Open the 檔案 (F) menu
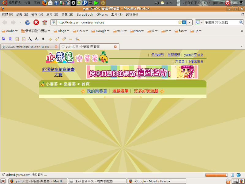The height and width of the screenshot is (184, 245). click(7, 14)
